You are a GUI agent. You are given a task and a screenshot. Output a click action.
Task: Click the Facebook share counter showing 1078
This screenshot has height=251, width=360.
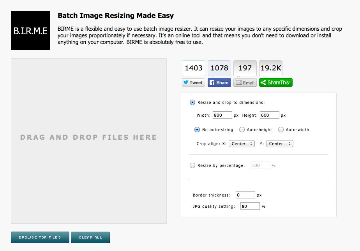click(219, 68)
